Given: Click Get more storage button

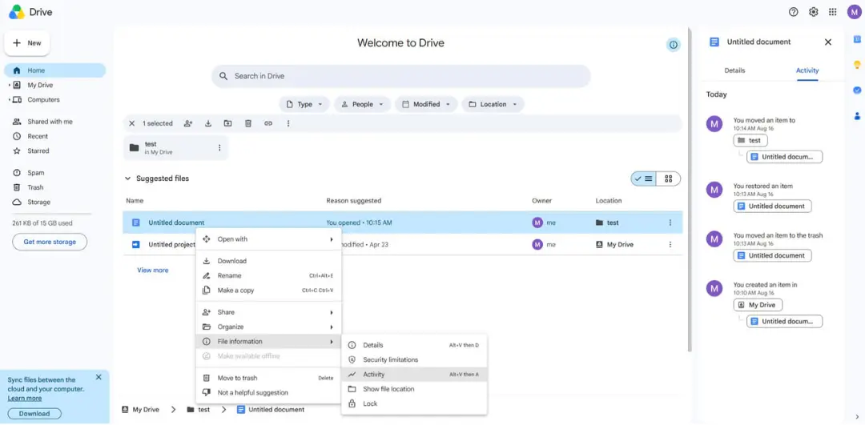Looking at the screenshot, I should click(x=50, y=242).
